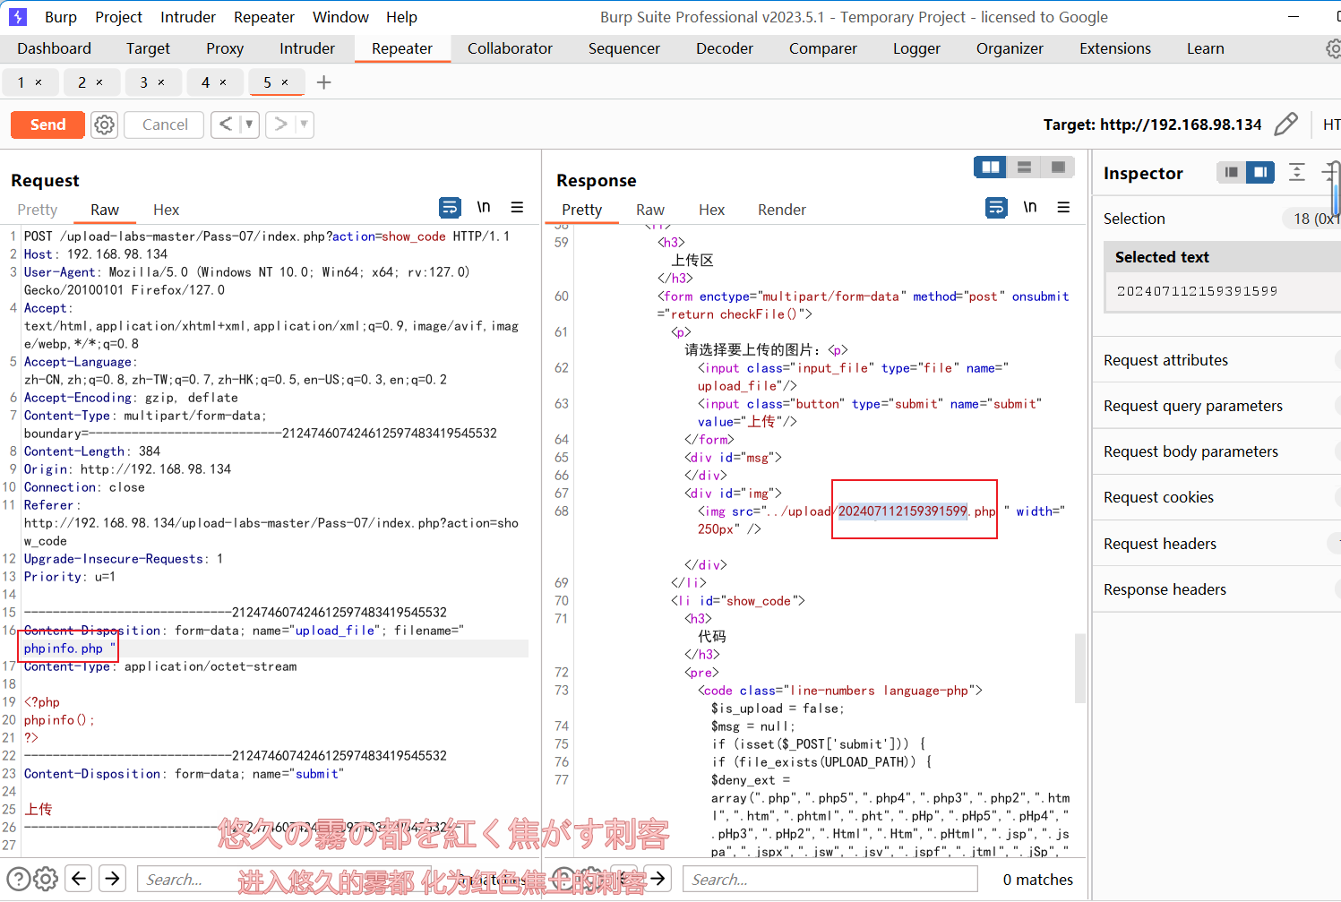Expand Request cookies section
This screenshot has height=902, width=1341.
1216,497
